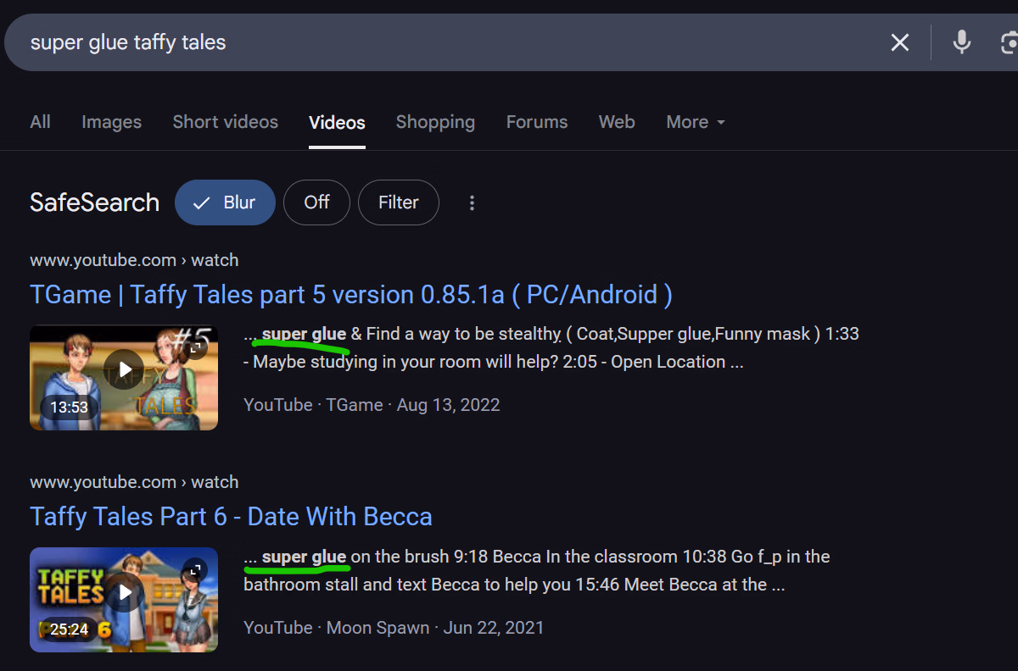Click the 'YouTube · TGame · Aug 13, 2022' source line
The width and height of the screenshot is (1018, 671).
click(372, 405)
